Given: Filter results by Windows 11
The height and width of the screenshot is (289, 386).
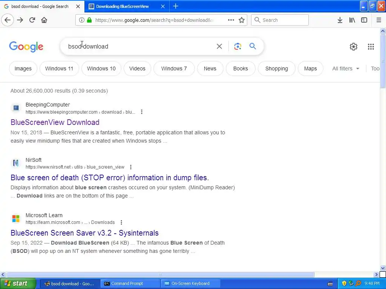Looking at the screenshot, I should click(59, 68).
